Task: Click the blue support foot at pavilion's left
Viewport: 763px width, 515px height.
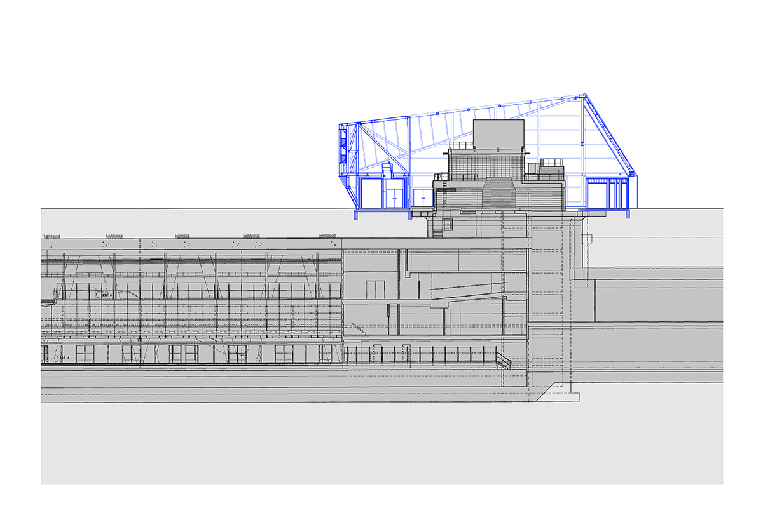Action: 356,215
